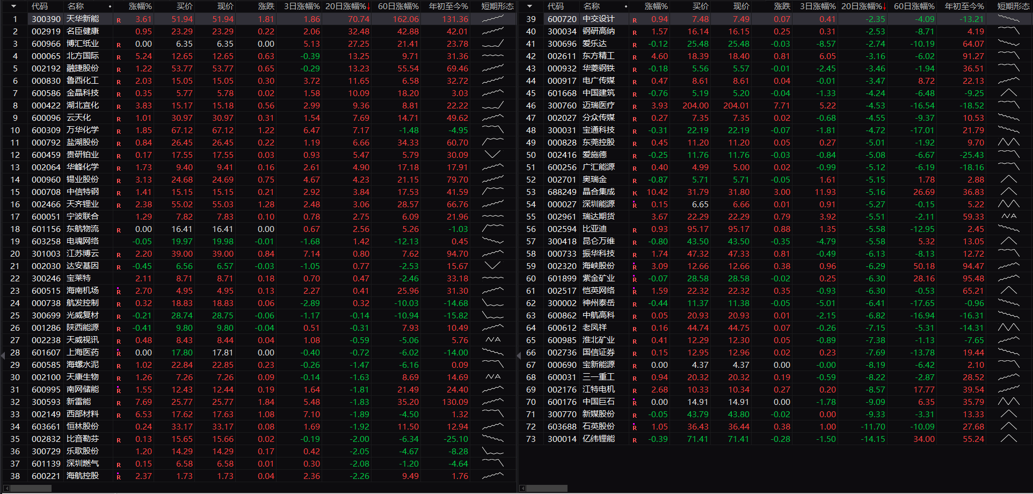1033x494 pixels.
Task: Select stock code 600309 万华化学
Action: 46,130
